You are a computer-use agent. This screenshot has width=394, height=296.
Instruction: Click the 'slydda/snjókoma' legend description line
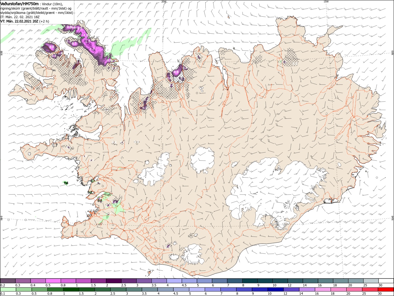(37, 13)
